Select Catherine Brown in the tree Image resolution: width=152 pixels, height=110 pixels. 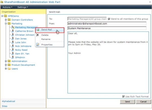[x=24, y=31]
